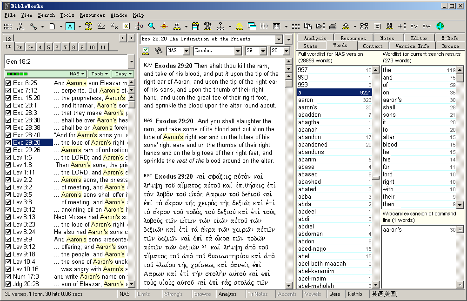Click the footprints icon beside the NAS version box
467x301 pixels.
159,51
